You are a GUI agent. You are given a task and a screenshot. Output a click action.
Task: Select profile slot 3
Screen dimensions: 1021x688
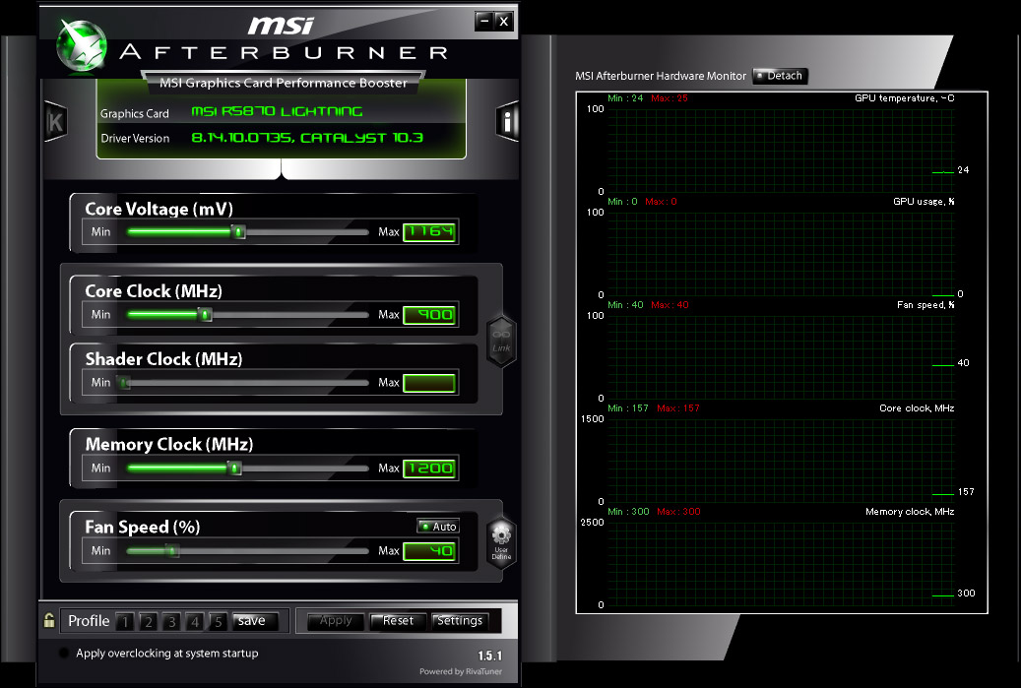point(171,622)
